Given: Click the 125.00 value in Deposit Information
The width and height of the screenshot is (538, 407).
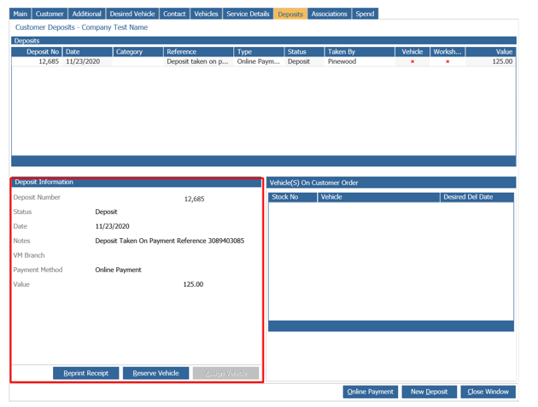Looking at the screenshot, I should click(193, 284).
